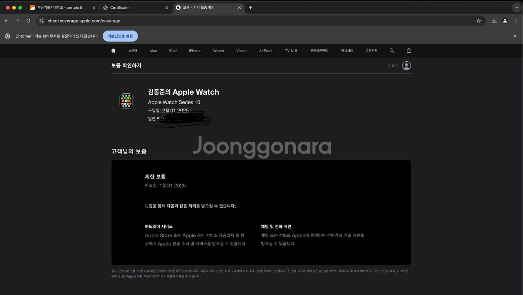
Task: Click the 보증 확인하기 page title
Action: 126,66
